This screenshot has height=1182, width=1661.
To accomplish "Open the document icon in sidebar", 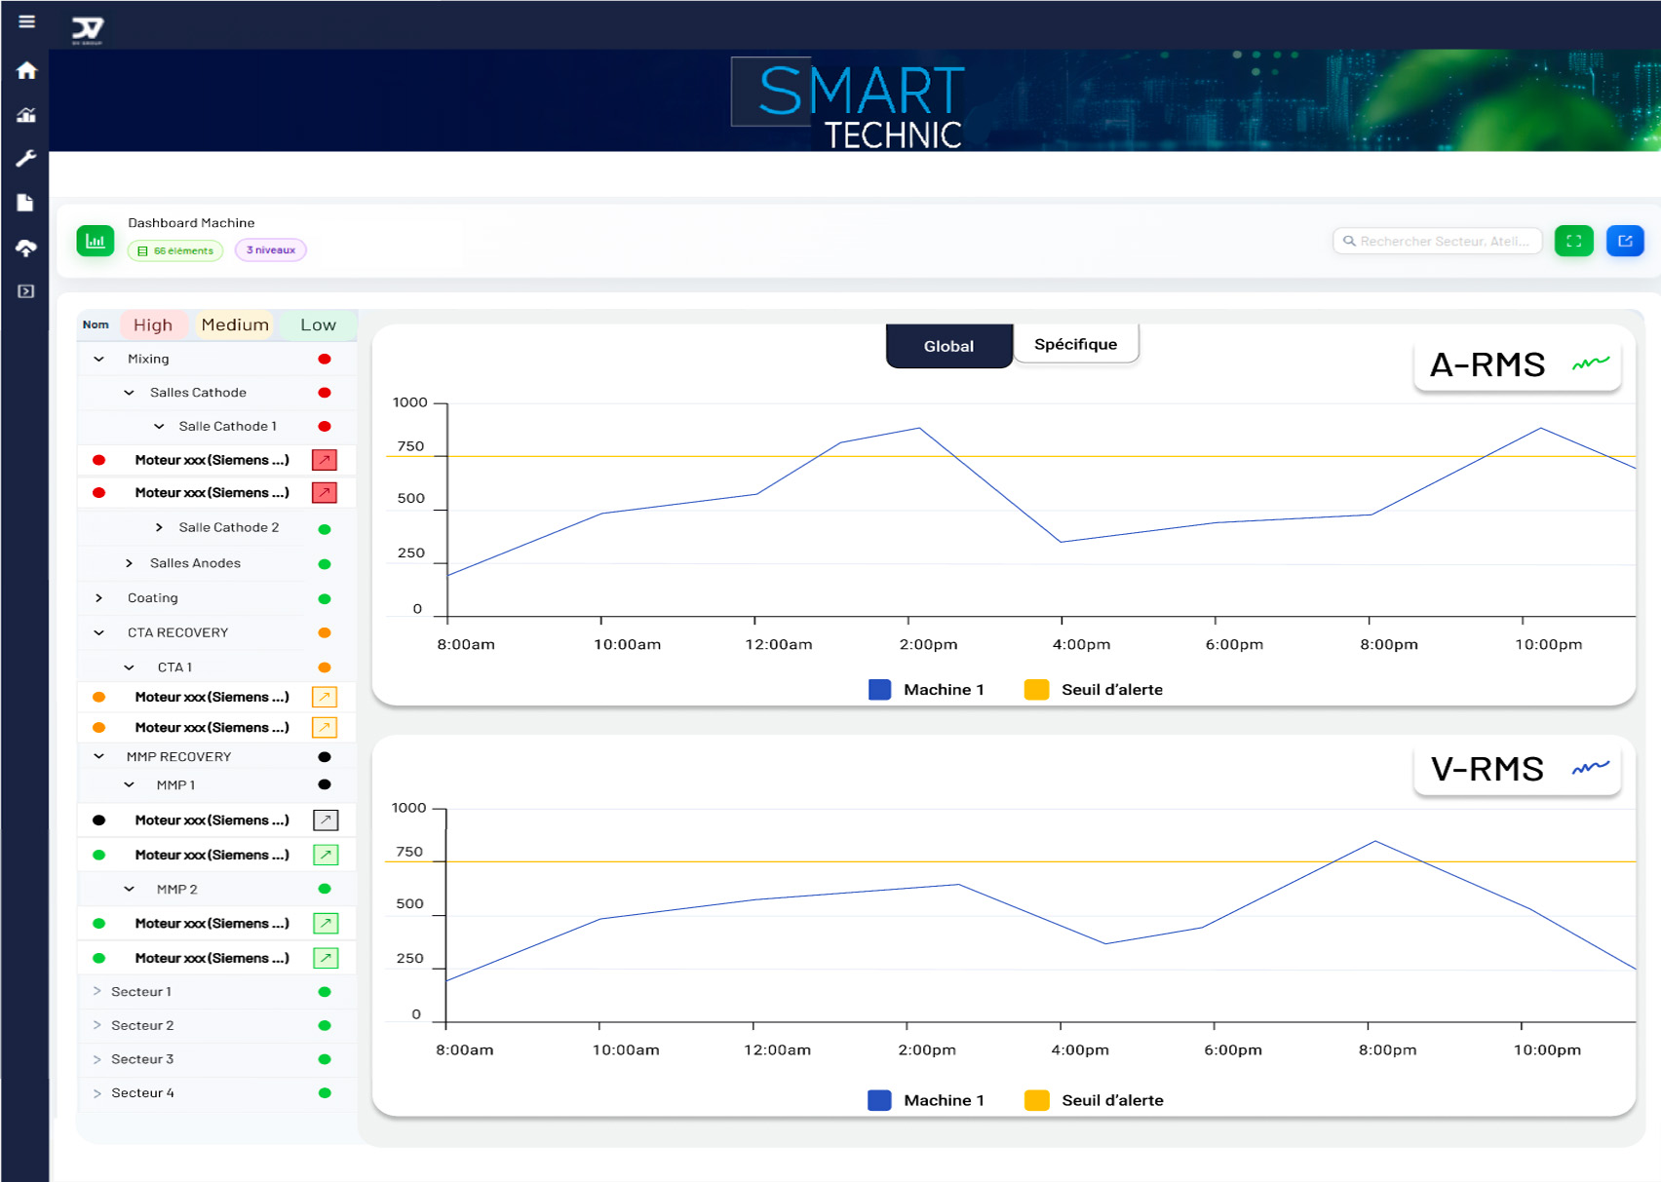I will point(26,203).
